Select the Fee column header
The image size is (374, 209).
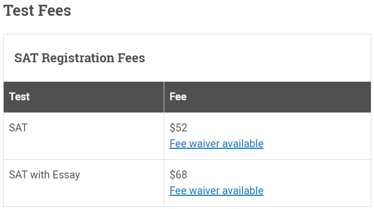[178, 97]
